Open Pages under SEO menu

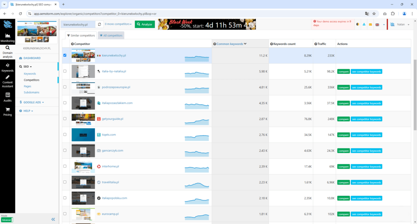27,86
